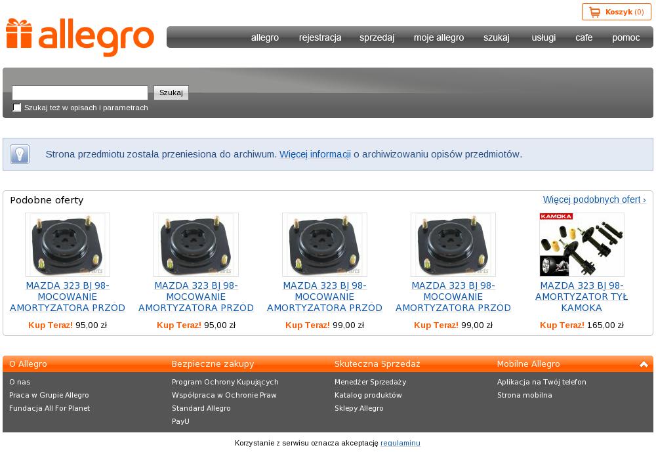This screenshot has height=456, width=656.
Task: Click the '165,00 zł' price
Action: point(605,325)
